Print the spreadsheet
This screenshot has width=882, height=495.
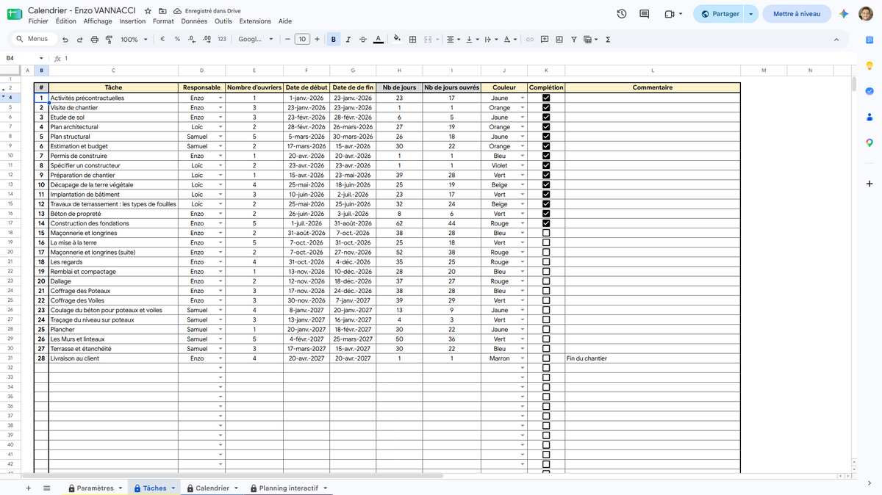[94, 40]
